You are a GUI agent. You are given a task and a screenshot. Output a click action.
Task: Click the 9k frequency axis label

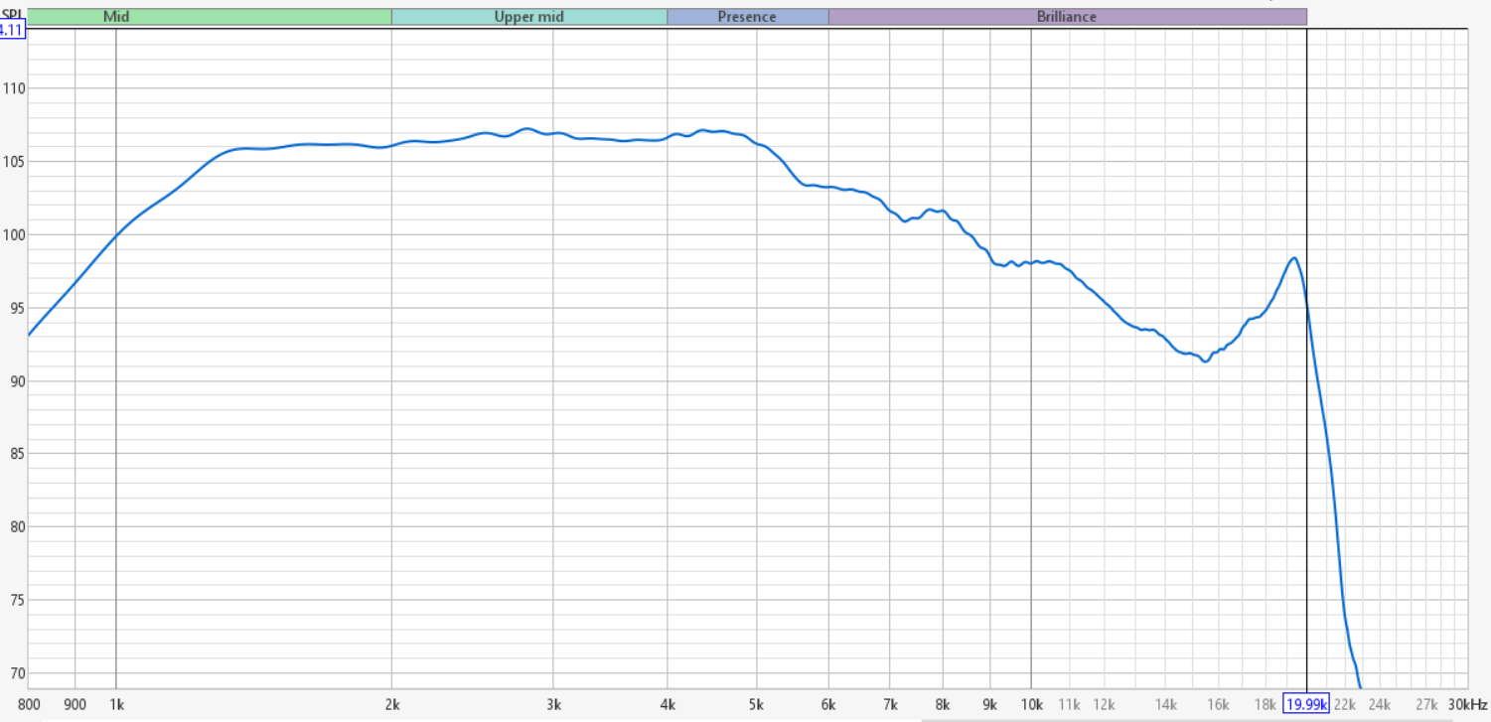[990, 704]
